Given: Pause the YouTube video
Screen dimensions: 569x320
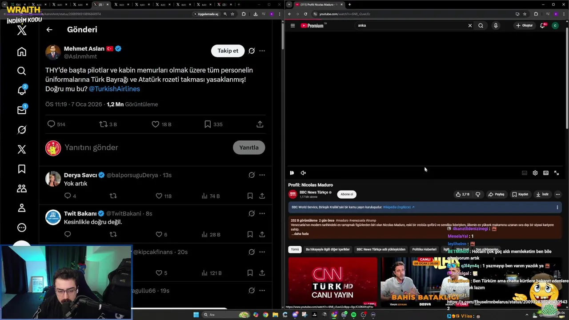Looking at the screenshot, I should [292, 173].
